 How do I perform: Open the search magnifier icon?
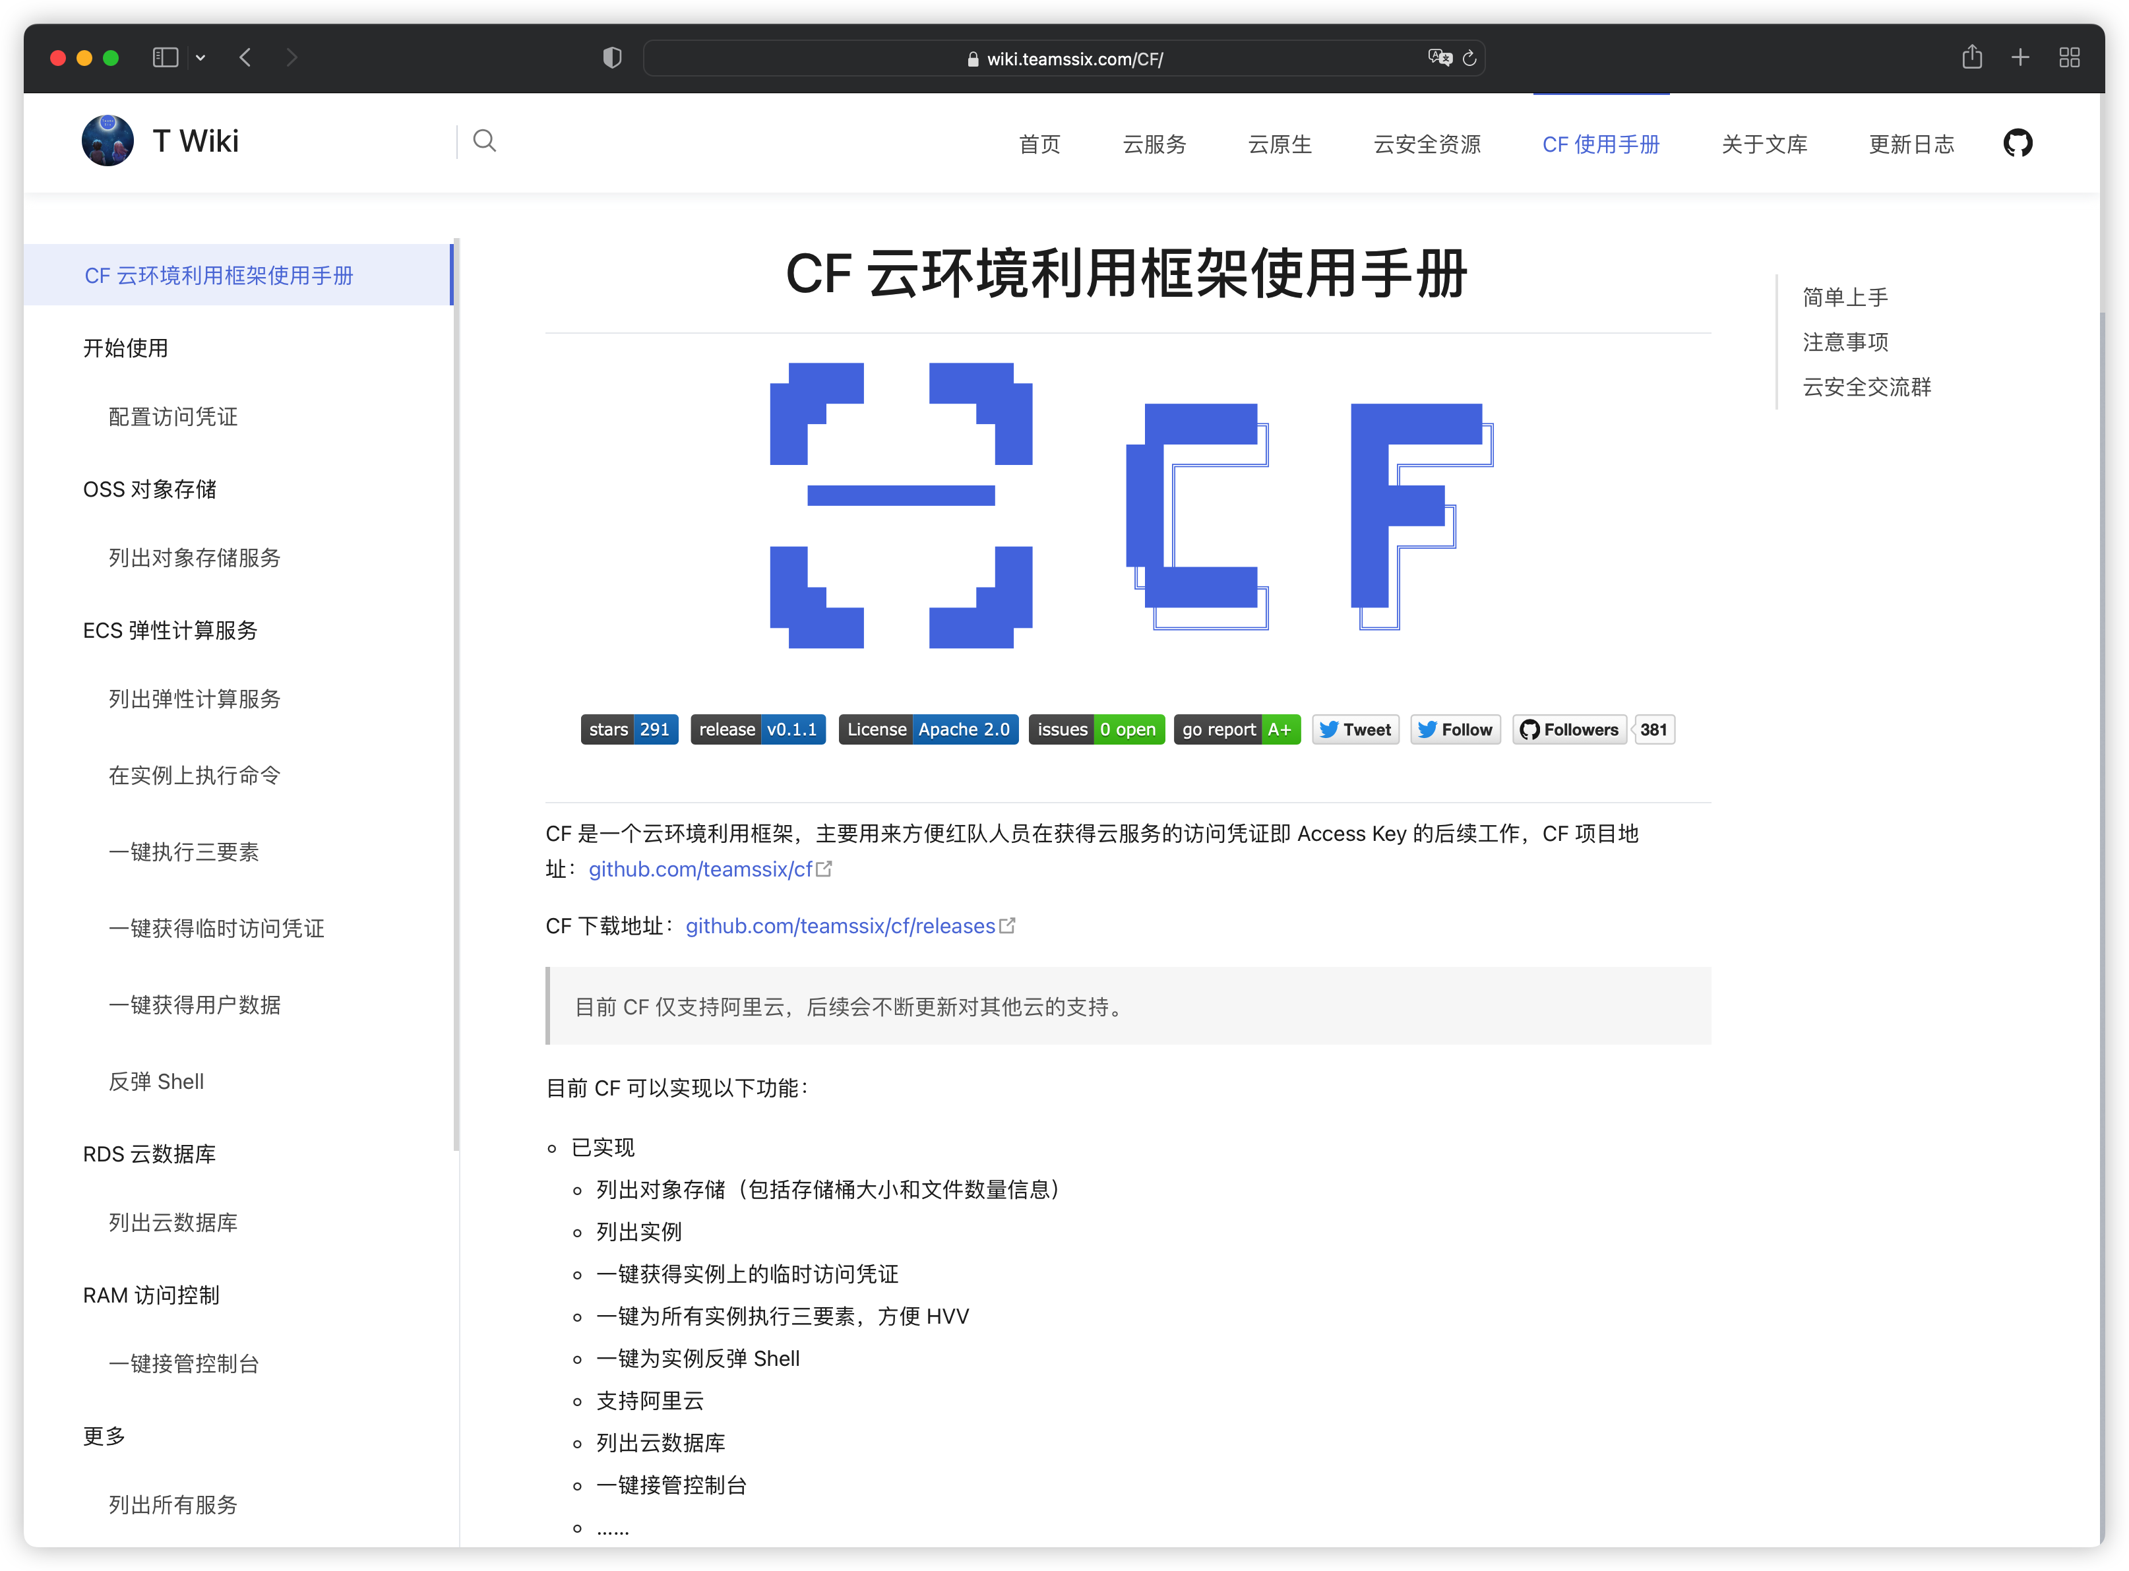(x=484, y=142)
